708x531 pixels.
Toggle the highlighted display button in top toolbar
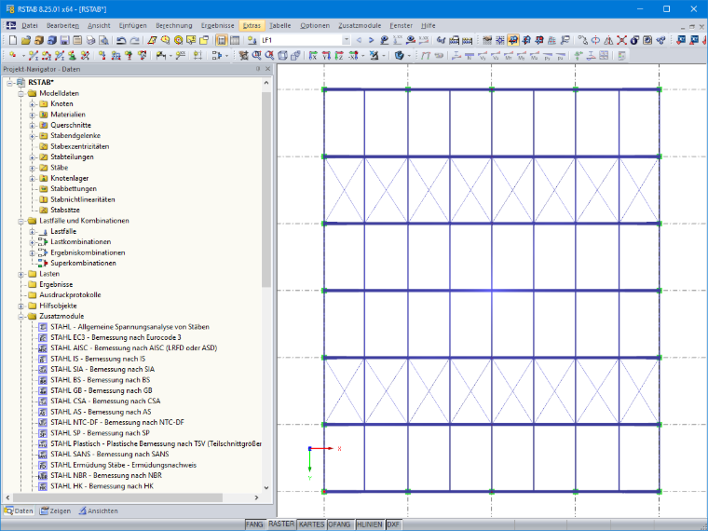point(513,40)
